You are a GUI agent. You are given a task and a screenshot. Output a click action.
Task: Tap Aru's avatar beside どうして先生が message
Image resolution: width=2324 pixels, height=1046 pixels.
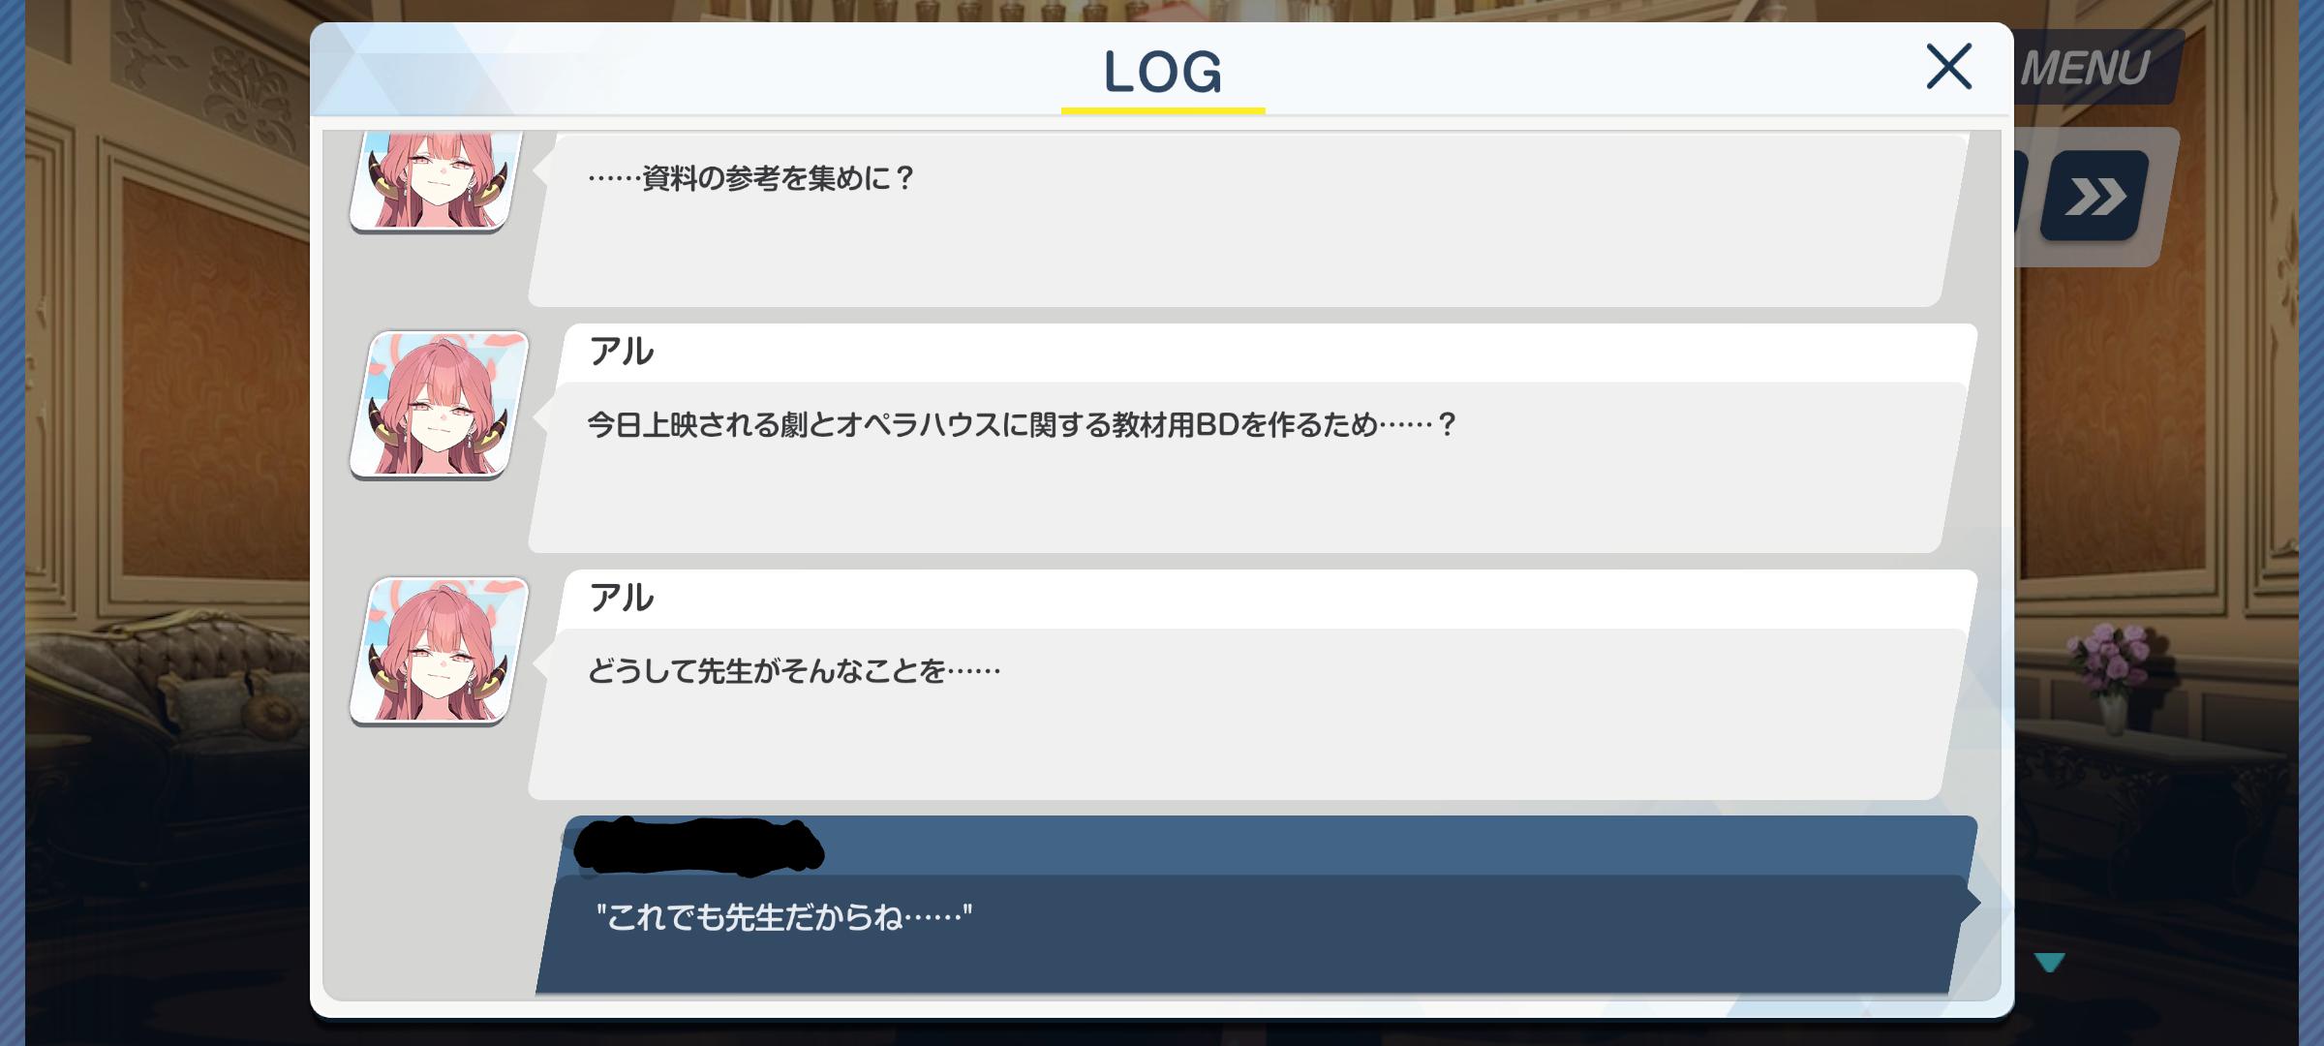point(441,651)
